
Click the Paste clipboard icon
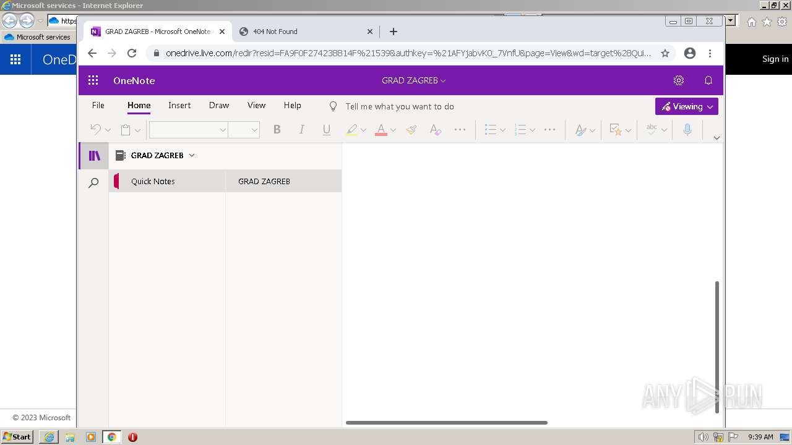point(126,129)
